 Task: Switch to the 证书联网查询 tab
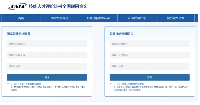coord(137,18)
